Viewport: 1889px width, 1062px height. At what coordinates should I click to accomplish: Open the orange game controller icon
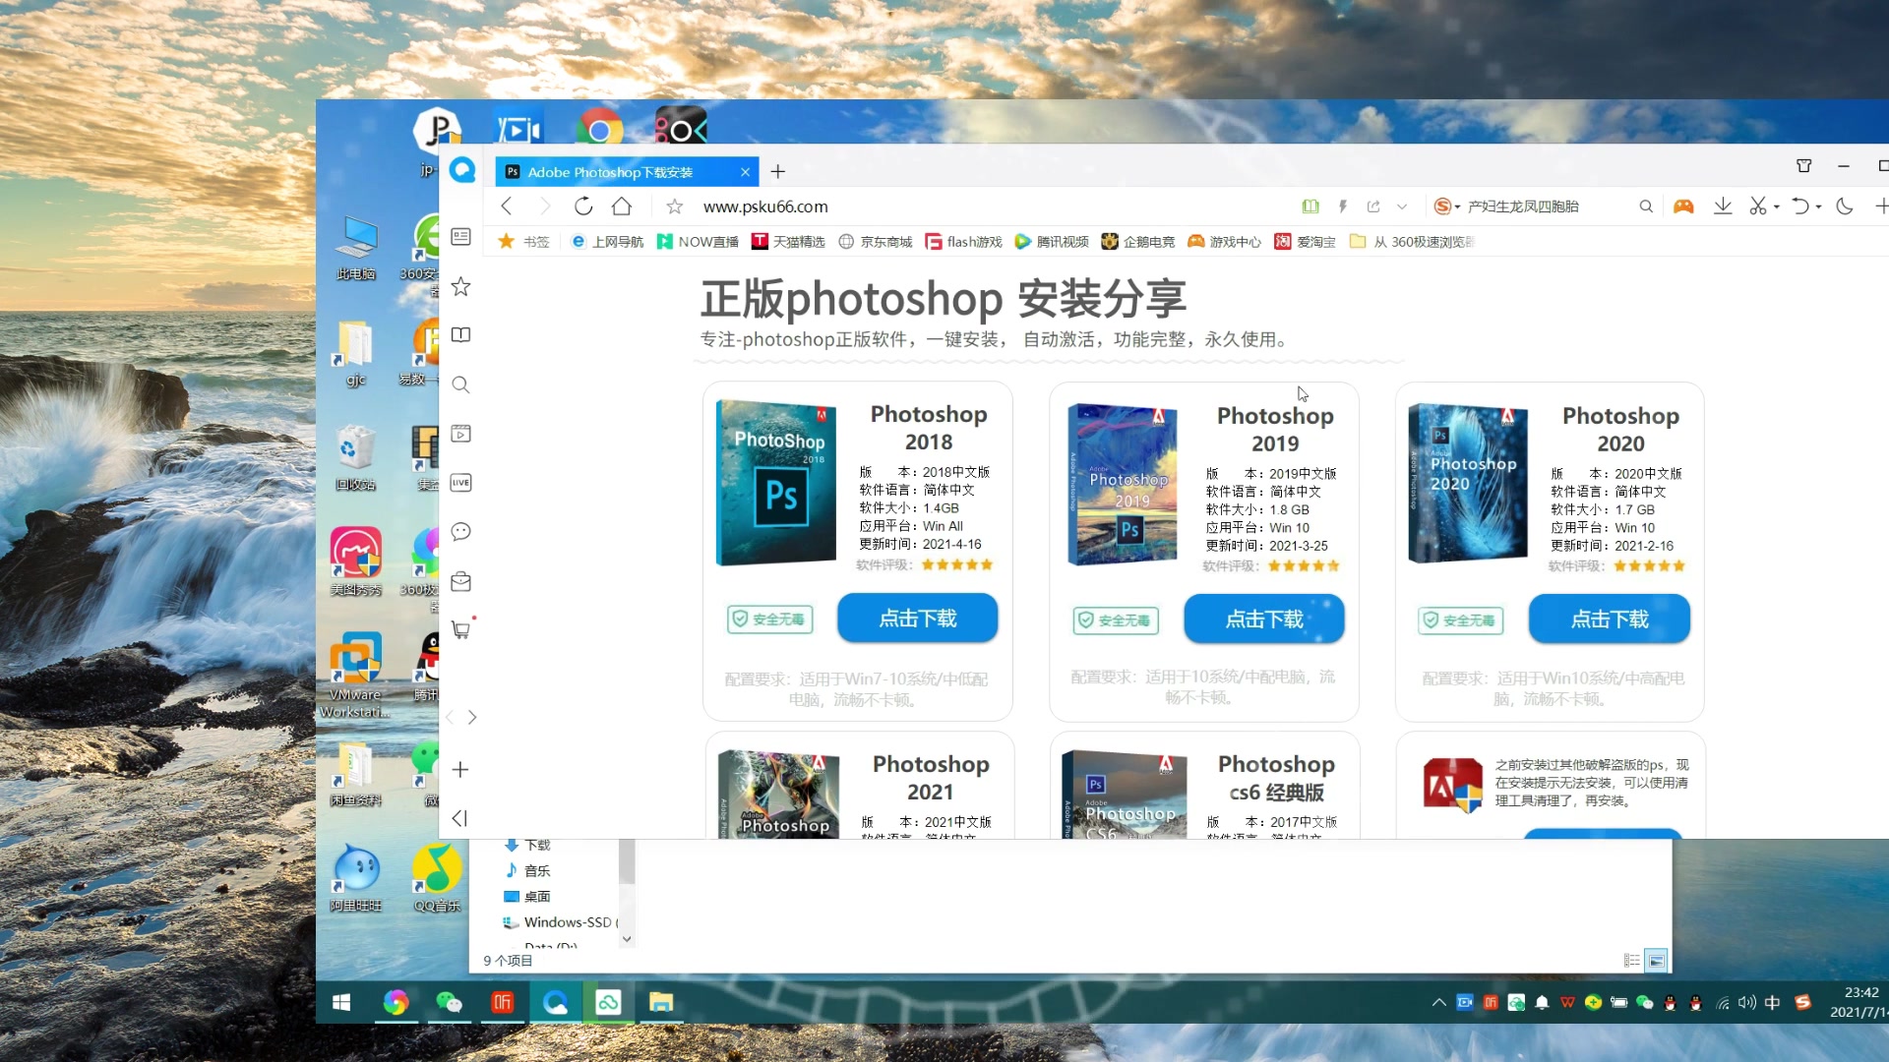pos(1684,206)
